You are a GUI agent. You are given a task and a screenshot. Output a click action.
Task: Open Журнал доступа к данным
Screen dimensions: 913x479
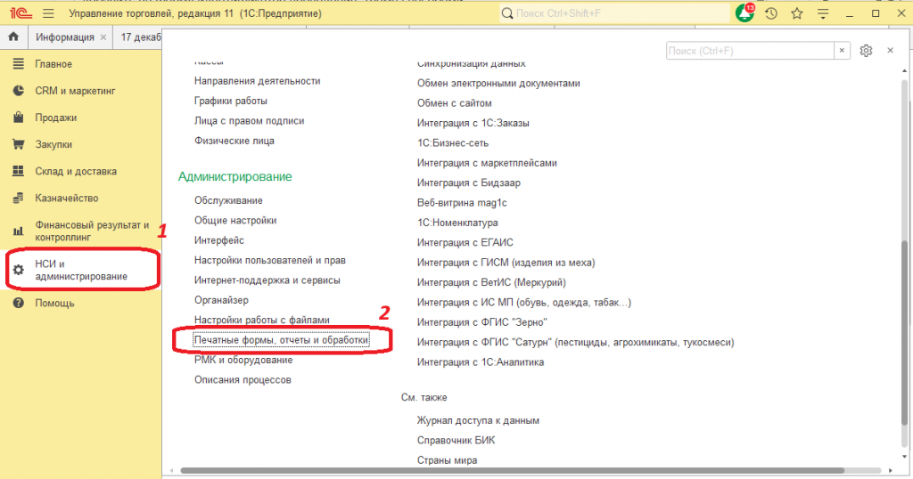click(x=478, y=420)
